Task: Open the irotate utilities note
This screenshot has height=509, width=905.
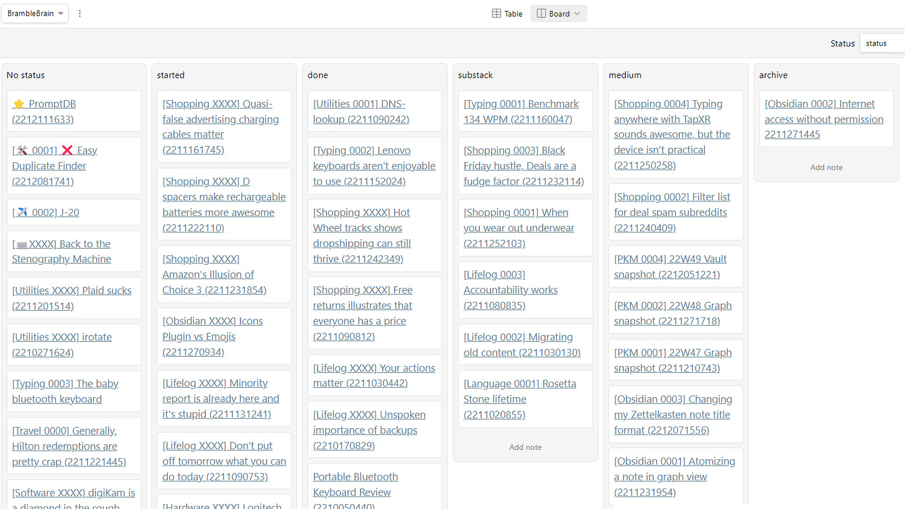Action: [74, 344]
